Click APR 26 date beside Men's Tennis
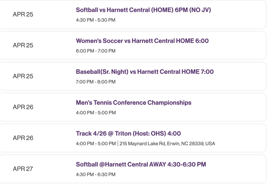This screenshot has height=184, width=269. pos(23,107)
